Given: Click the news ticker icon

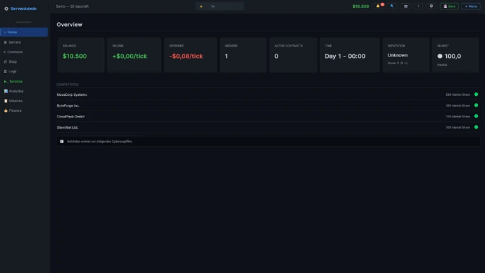Looking at the screenshot, I should (62, 142).
